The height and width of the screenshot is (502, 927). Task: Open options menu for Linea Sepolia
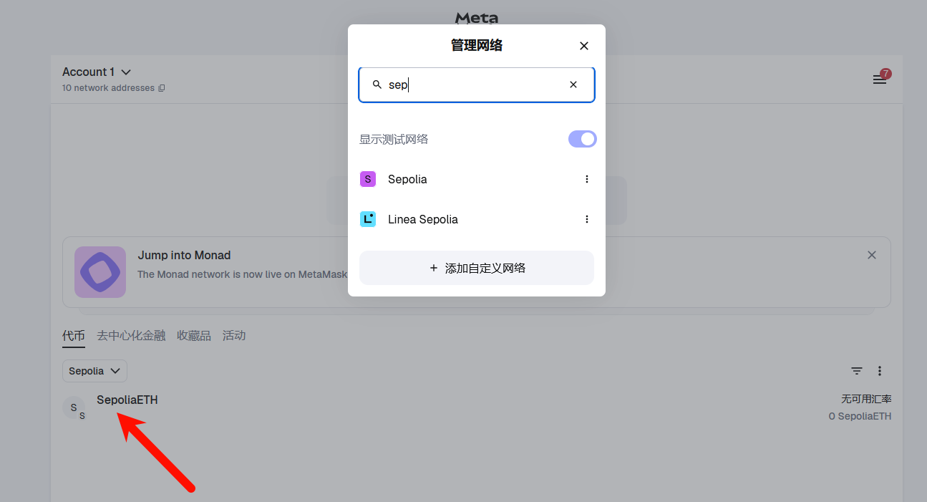click(x=586, y=219)
